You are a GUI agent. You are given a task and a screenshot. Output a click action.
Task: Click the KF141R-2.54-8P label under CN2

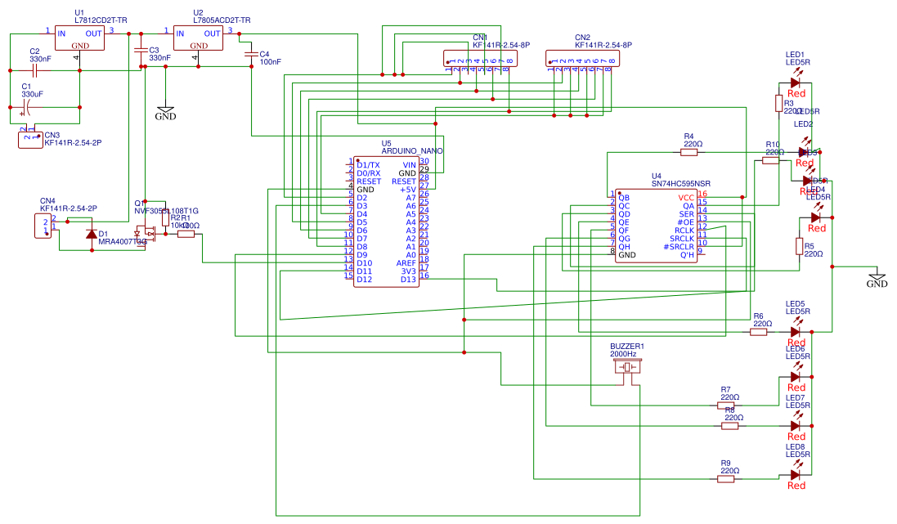coord(603,45)
